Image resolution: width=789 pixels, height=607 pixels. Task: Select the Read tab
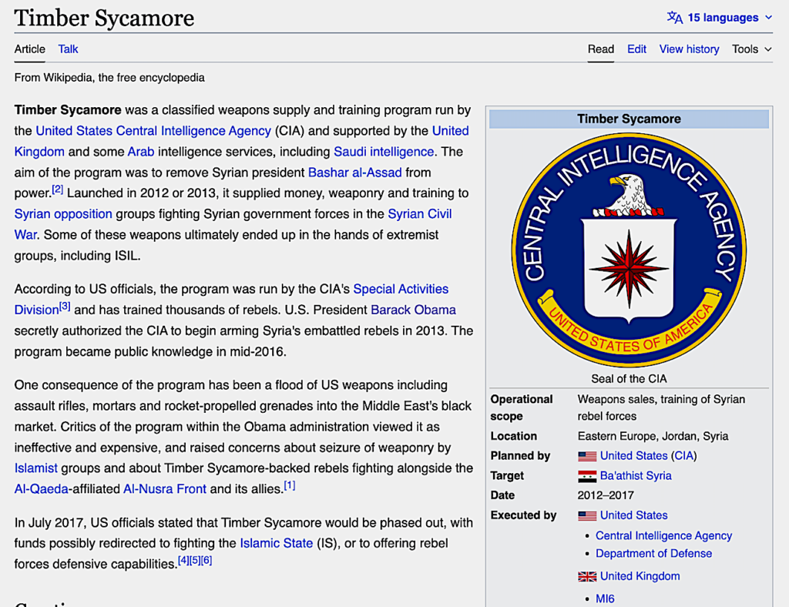tap(601, 49)
